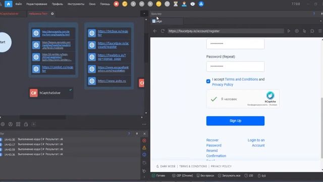Click the canvas horizontal scrollbar

(x=42, y=117)
